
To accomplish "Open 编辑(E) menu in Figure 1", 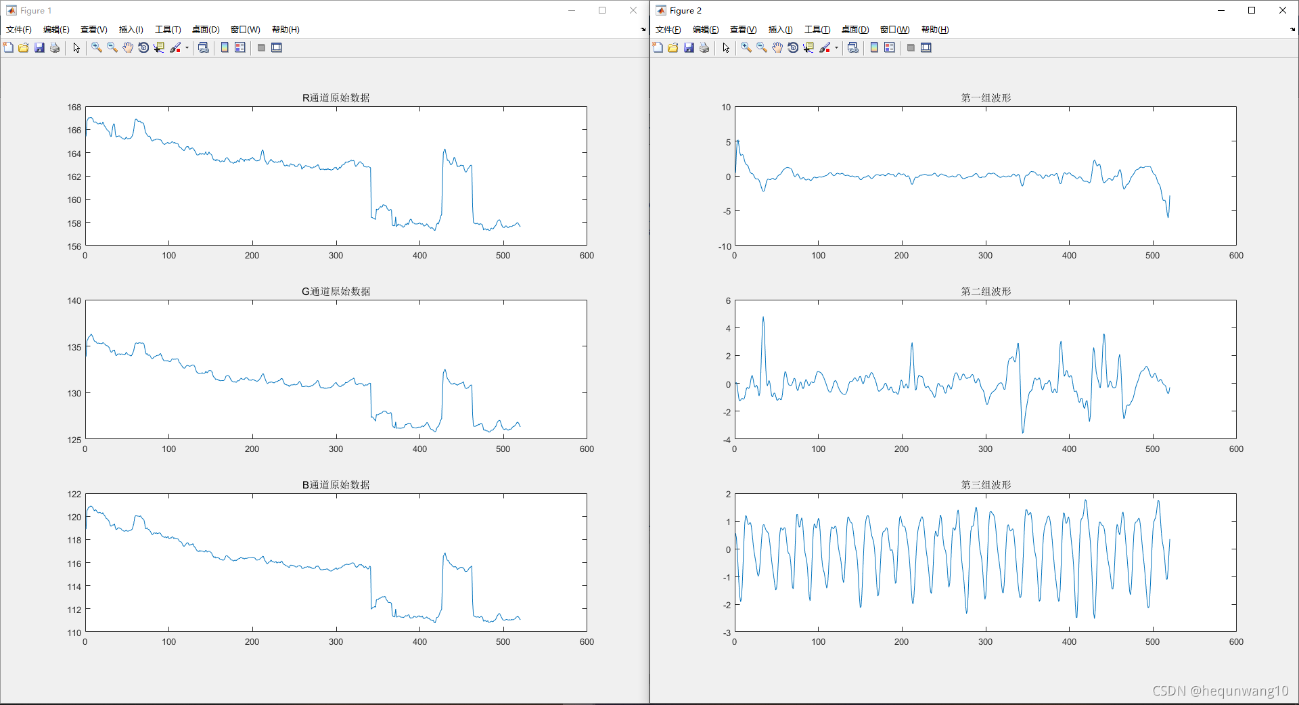I will coord(56,30).
